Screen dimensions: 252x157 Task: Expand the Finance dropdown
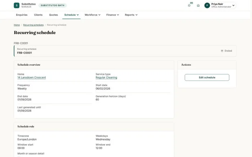[x=112, y=15]
